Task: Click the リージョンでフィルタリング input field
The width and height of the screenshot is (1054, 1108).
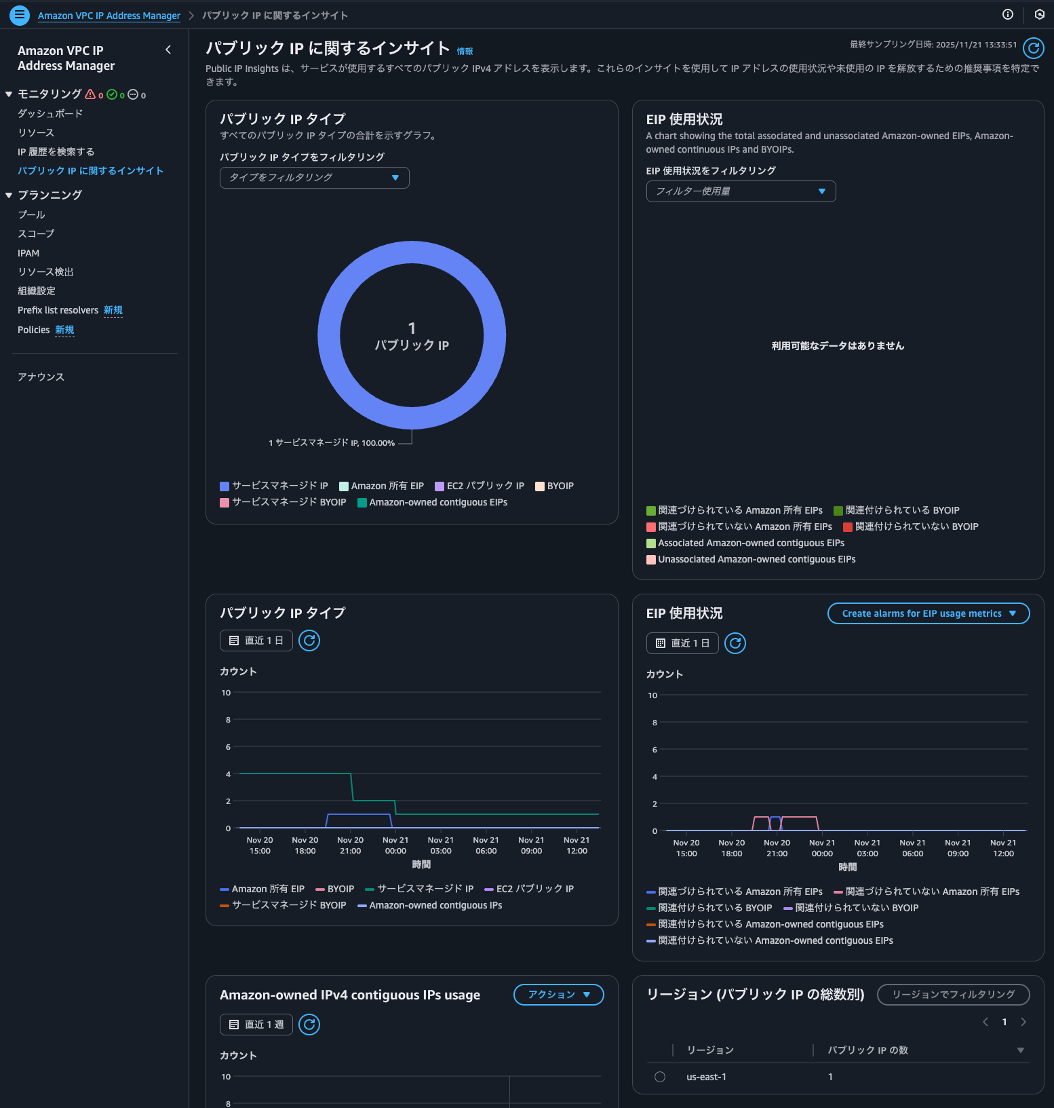Action: [x=953, y=995]
